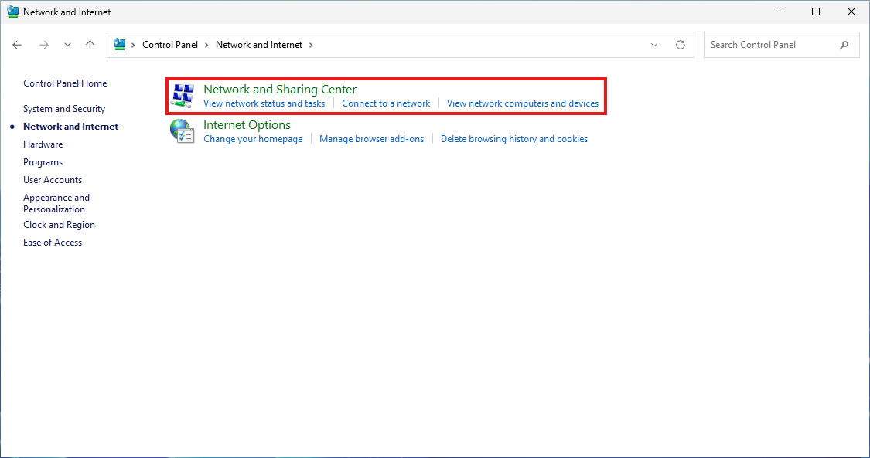Select Network and Internet in sidebar
870x458 pixels.
coord(70,126)
